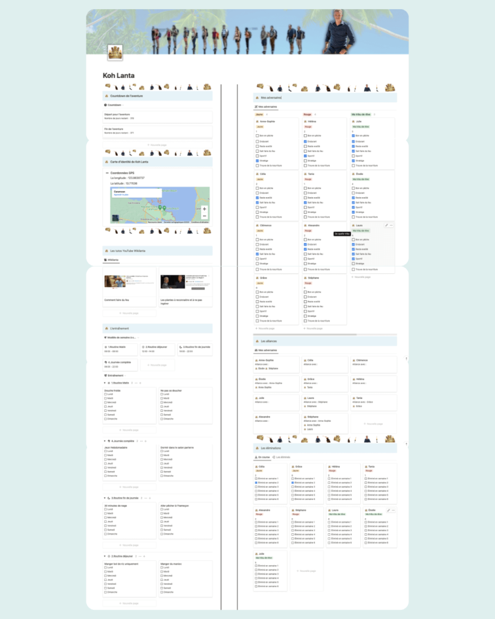Open the three-dot menu on Laura's adversaires card
The height and width of the screenshot is (619, 495).
pos(391,225)
